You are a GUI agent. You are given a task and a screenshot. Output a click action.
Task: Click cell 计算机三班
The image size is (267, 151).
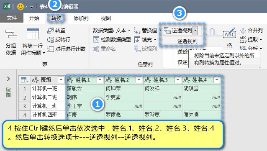48,106
